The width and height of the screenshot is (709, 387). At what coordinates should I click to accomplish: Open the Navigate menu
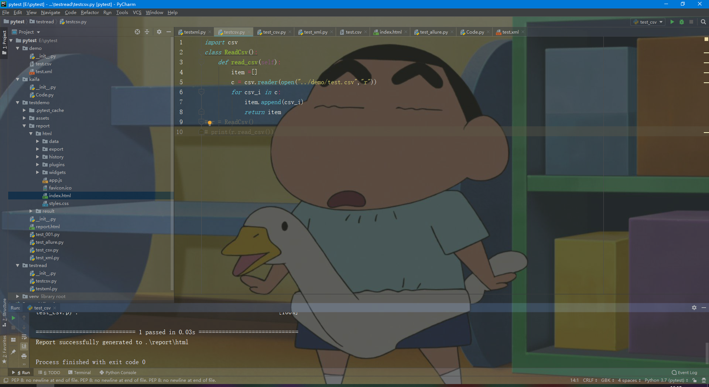51,12
